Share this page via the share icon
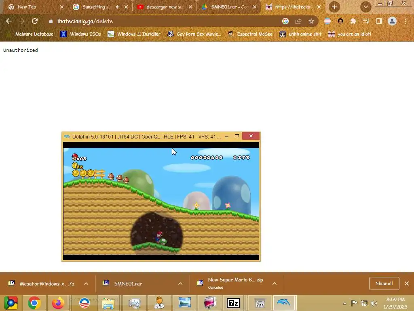414x311 pixels. [298, 21]
